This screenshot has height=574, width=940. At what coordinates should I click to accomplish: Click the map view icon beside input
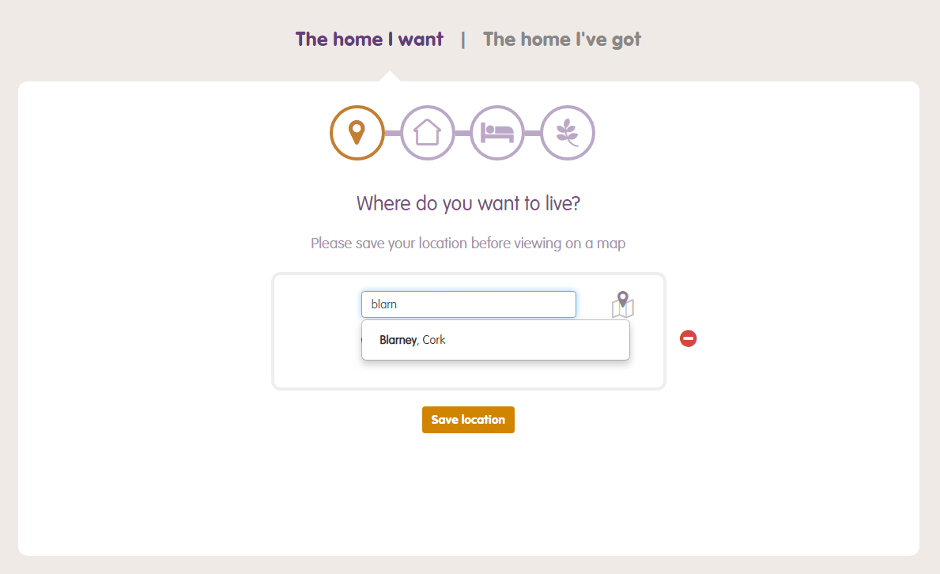coord(623,305)
